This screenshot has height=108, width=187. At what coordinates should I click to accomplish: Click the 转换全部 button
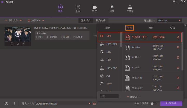tap(171, 103)
